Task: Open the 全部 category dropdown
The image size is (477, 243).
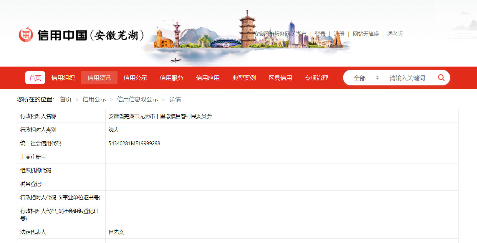Action: pos(366,78)
